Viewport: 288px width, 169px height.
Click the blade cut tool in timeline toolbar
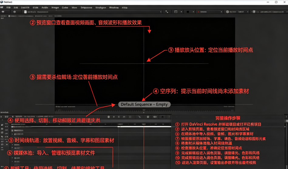click(139, 117)
